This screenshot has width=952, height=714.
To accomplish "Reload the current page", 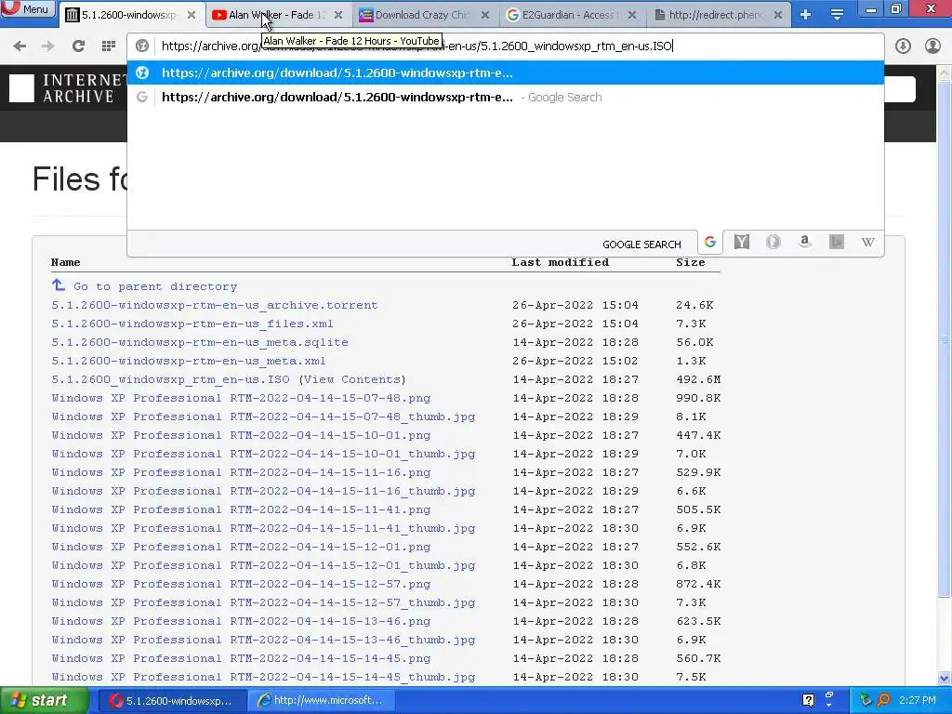I will click(78, 46).
